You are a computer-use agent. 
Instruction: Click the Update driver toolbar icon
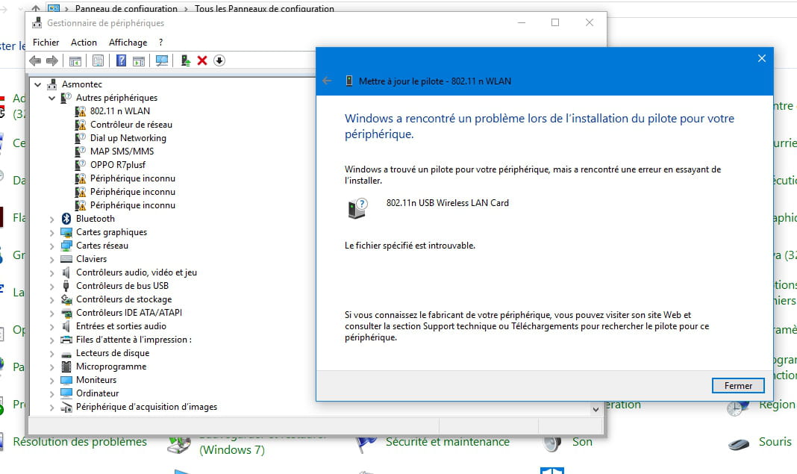tap(186, 60)
